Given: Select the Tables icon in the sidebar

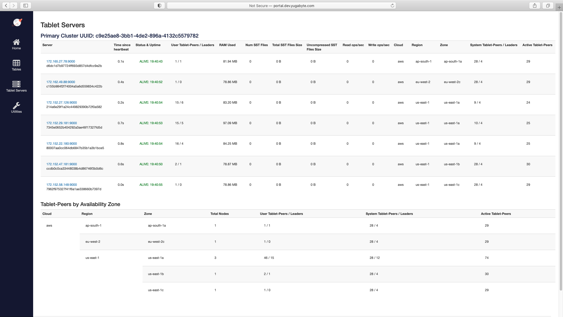Looking at the screenshot, I should (x=16, y=65).
